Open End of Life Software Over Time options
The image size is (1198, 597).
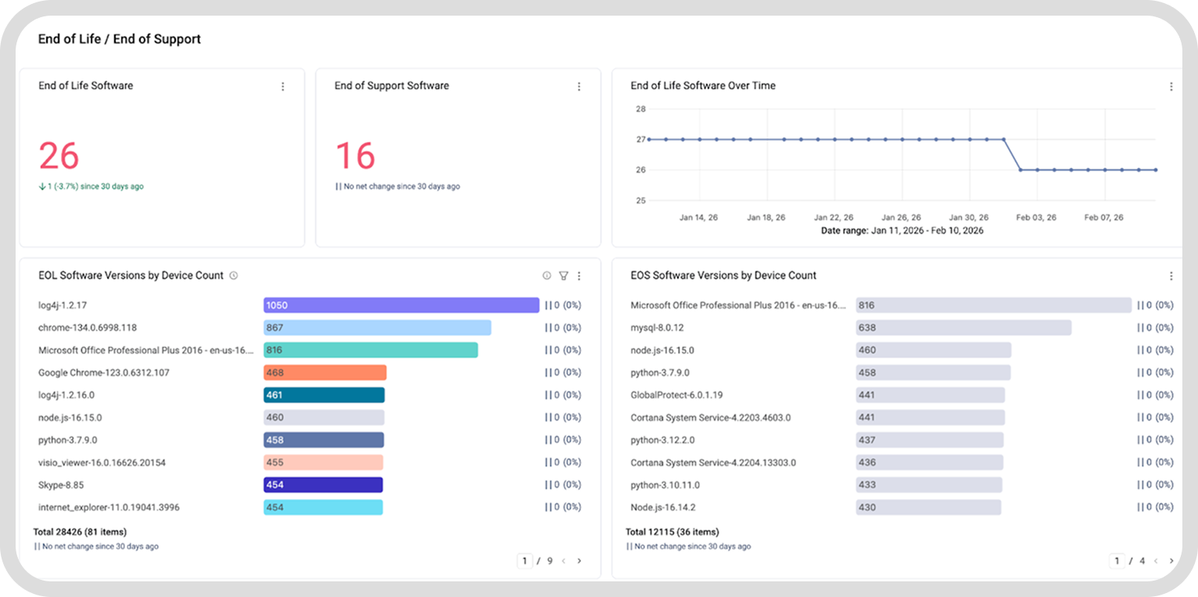click(x=1171, y=87)
